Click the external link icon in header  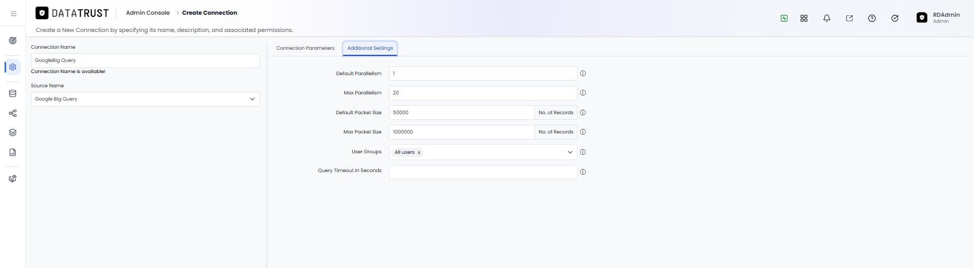[x=849, y=18]
